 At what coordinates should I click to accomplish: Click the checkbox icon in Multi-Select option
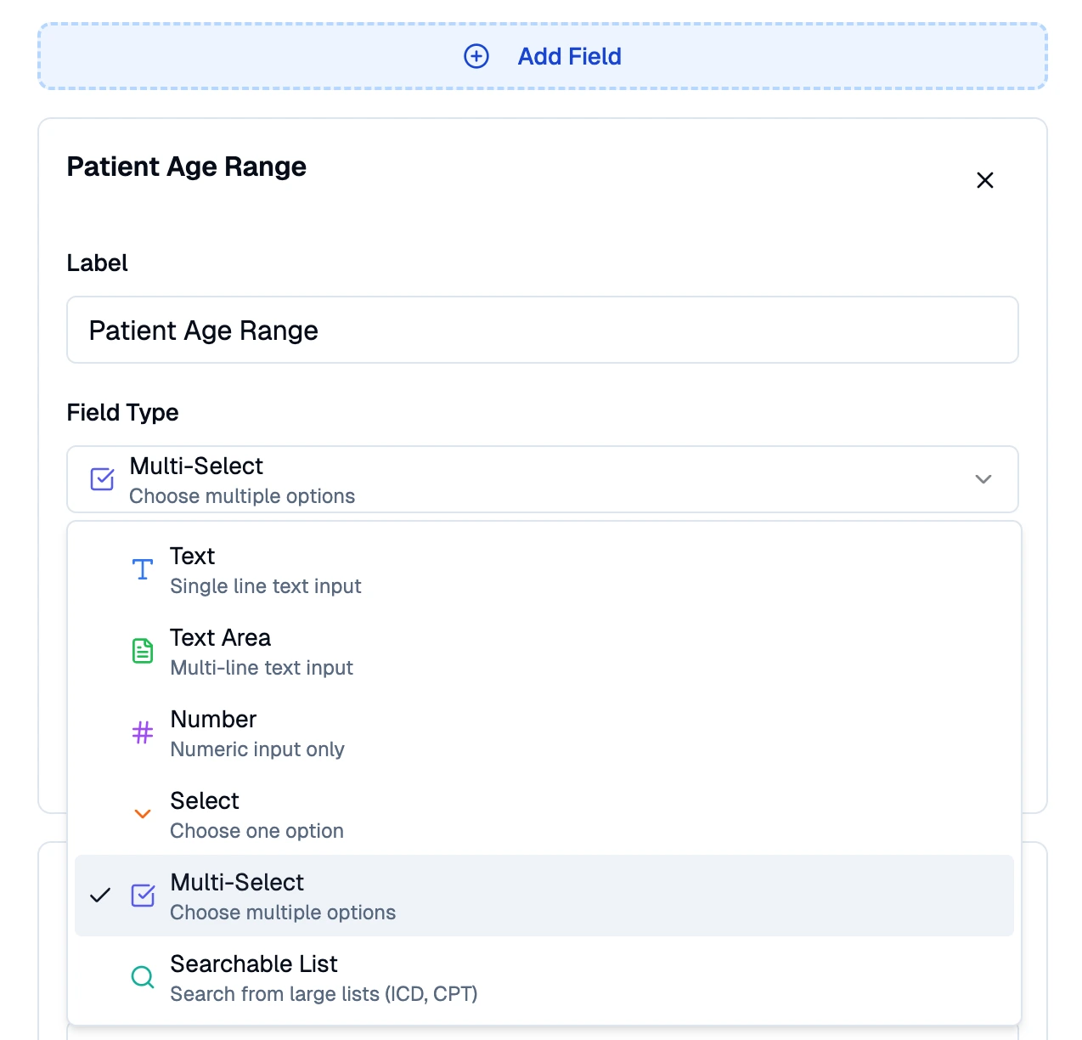[143, 896]
